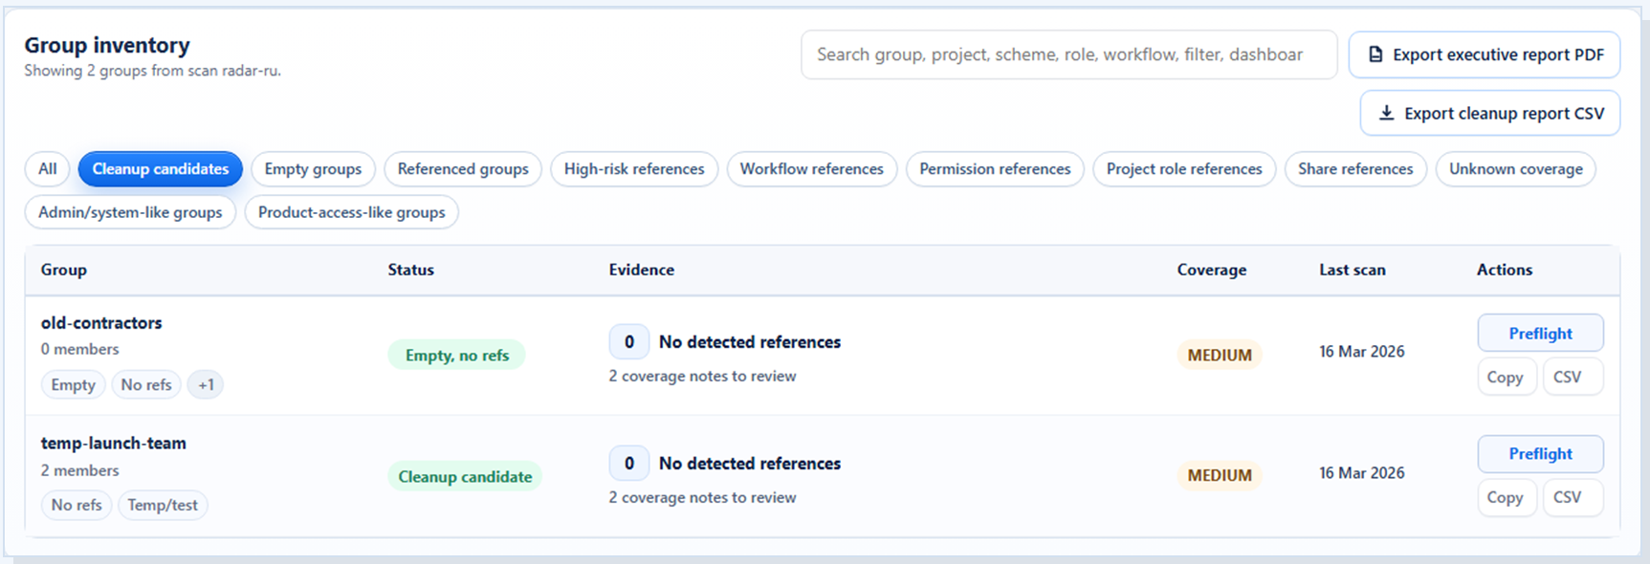1650x564 pixels.
Task: Show Product-access-like groups
Action: 351,212
